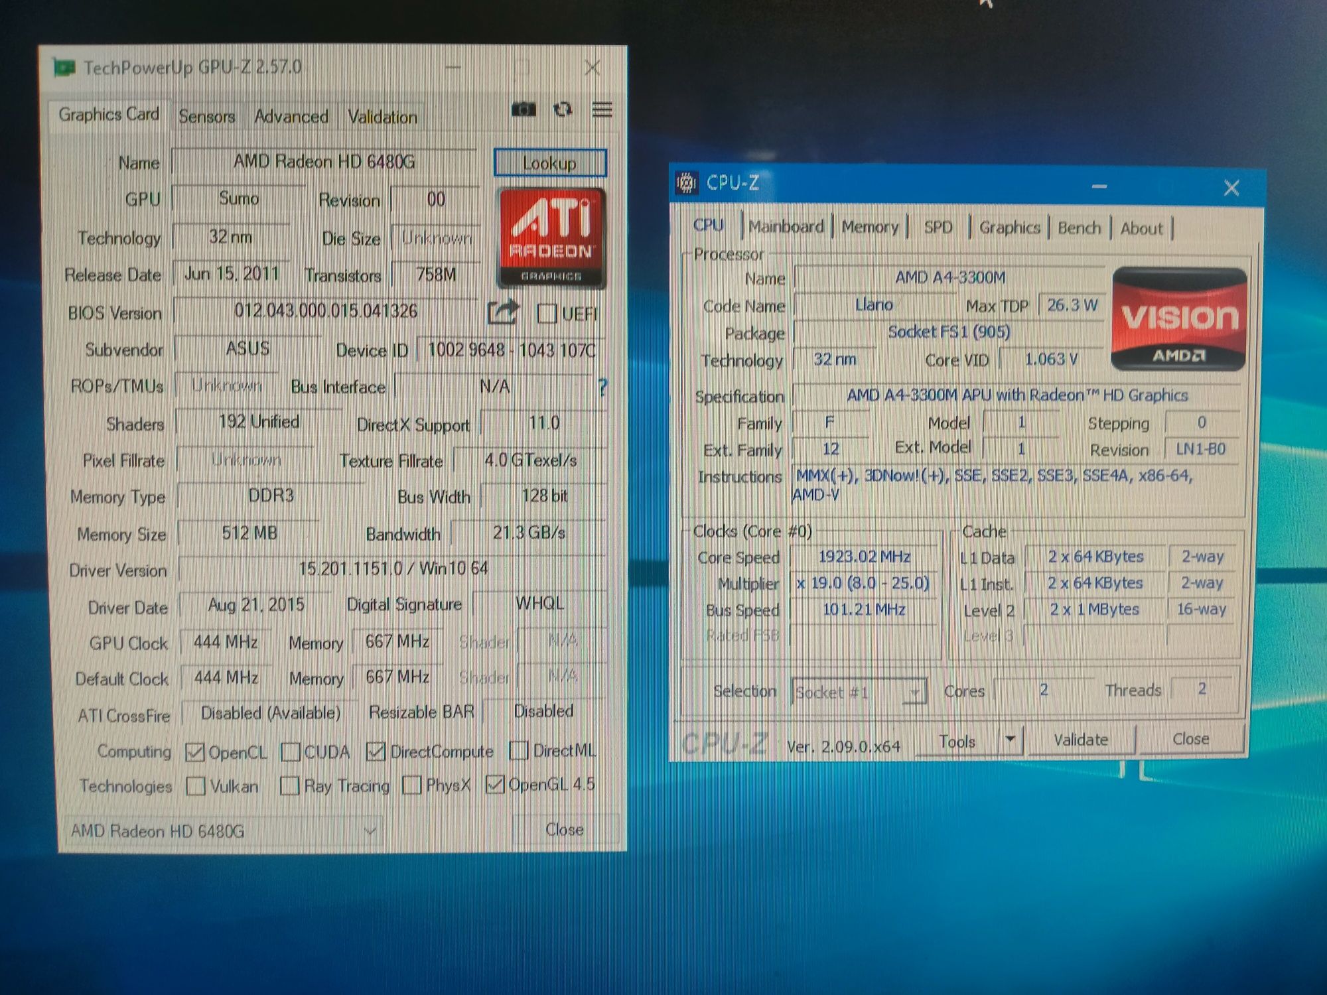1327x995 pixels.
Task: Click the AMD Vision logo in CPU-Z
Action: (1179, 318)
